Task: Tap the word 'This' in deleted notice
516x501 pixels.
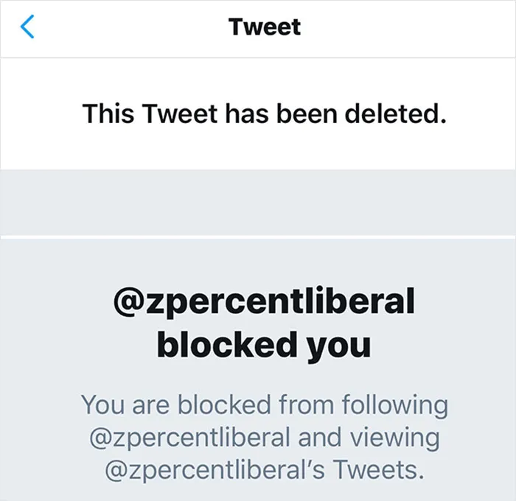Action: (108, 113)
